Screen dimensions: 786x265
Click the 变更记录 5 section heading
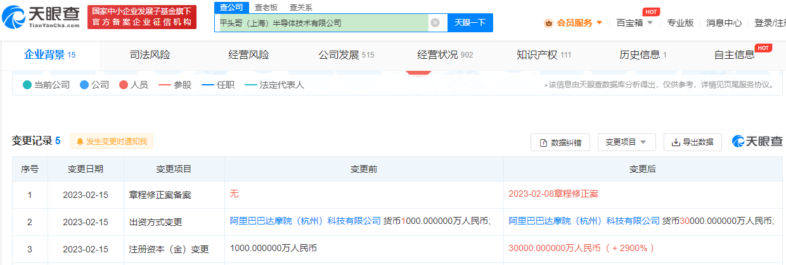point(36,141)
